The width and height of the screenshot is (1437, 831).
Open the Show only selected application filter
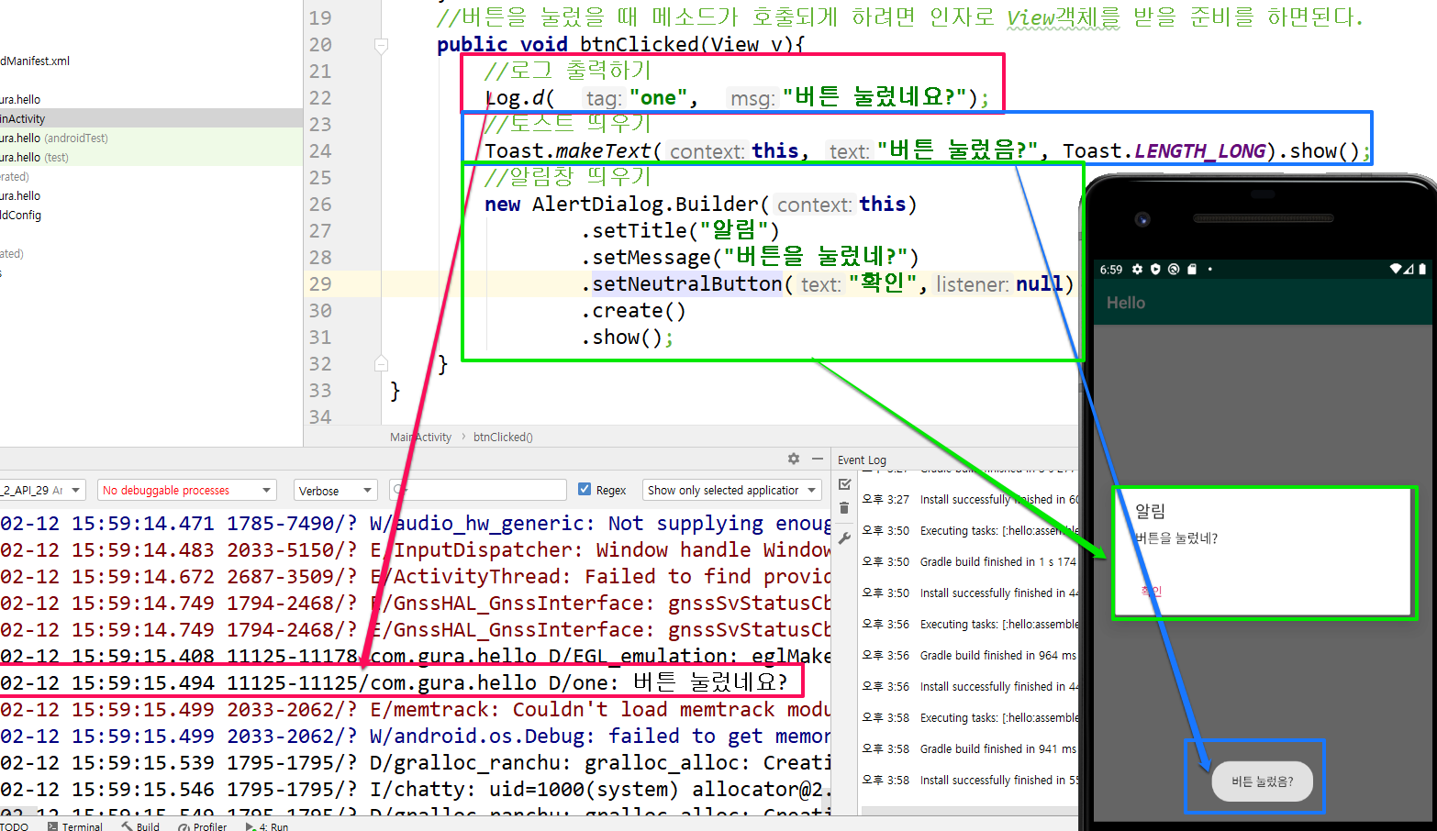point(731,491)
